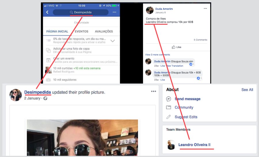Click reaction icon on '10k = 60$' comment
This screenshot has width=259, height=157.
[x=198, y=78]
